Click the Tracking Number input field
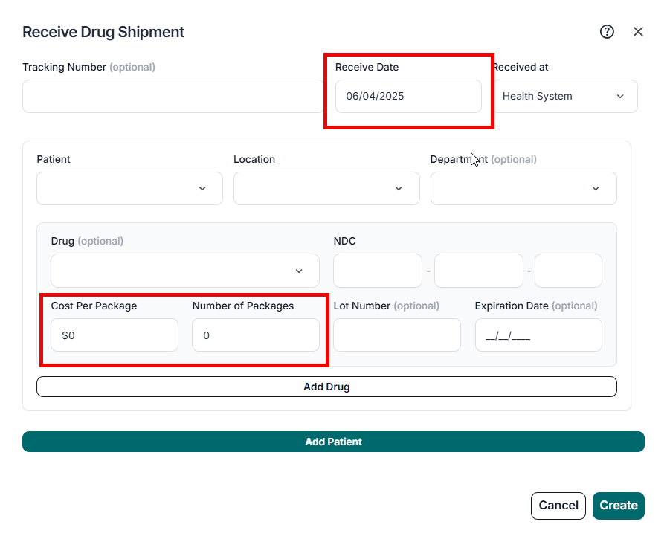667x542 pixels. click(x=173, y=96)
